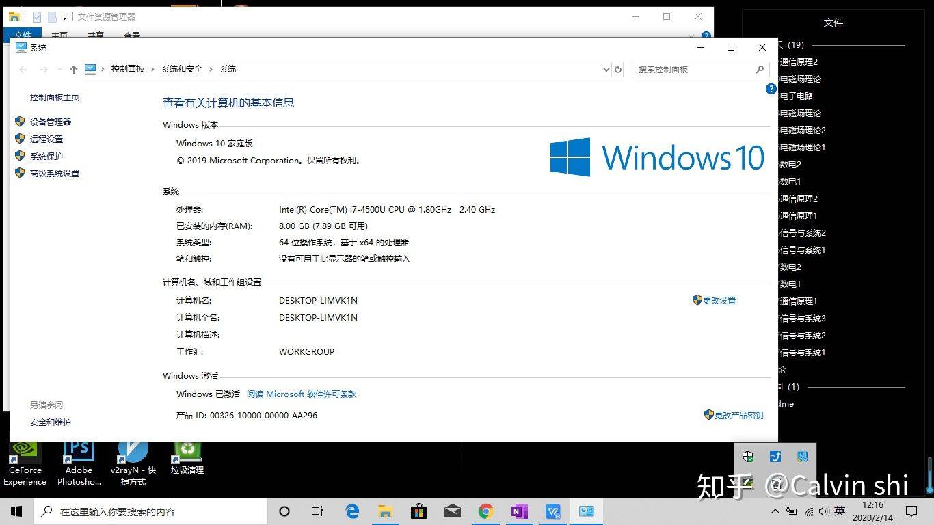Open 设备管理器 from the left pane
Image resolution: width=934 pixels, height=525 pixels.
51,122
